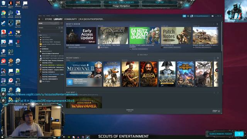Open Steam friends chat highlighted icon

click(x=184, y=16)
